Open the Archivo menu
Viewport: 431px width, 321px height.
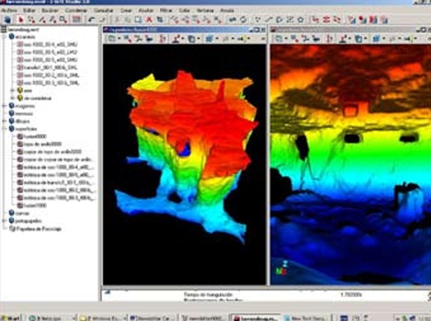(x=9, y=10)
